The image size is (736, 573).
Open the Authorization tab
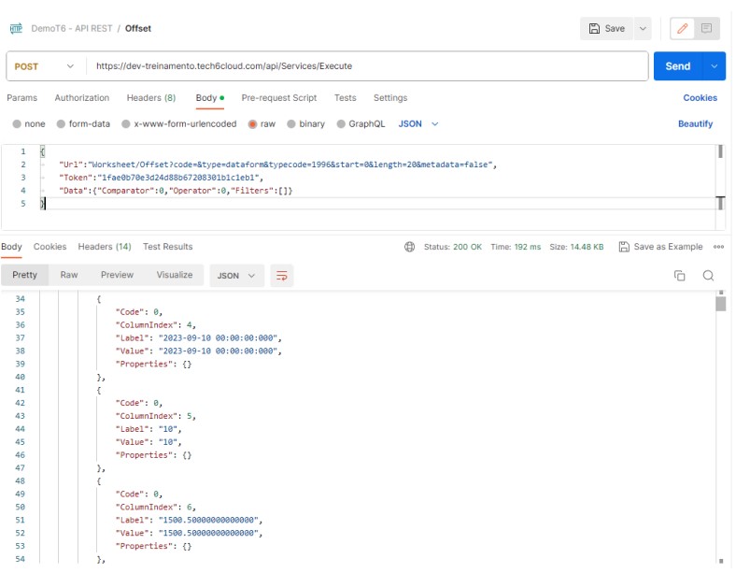coord(82,98)
